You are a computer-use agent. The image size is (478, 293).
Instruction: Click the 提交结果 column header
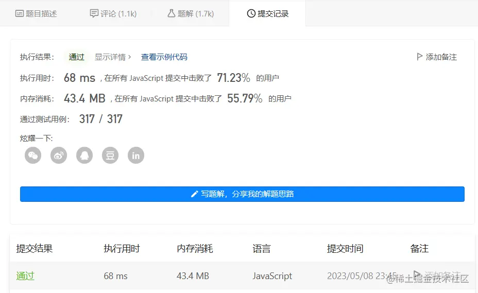coord(35,249)
